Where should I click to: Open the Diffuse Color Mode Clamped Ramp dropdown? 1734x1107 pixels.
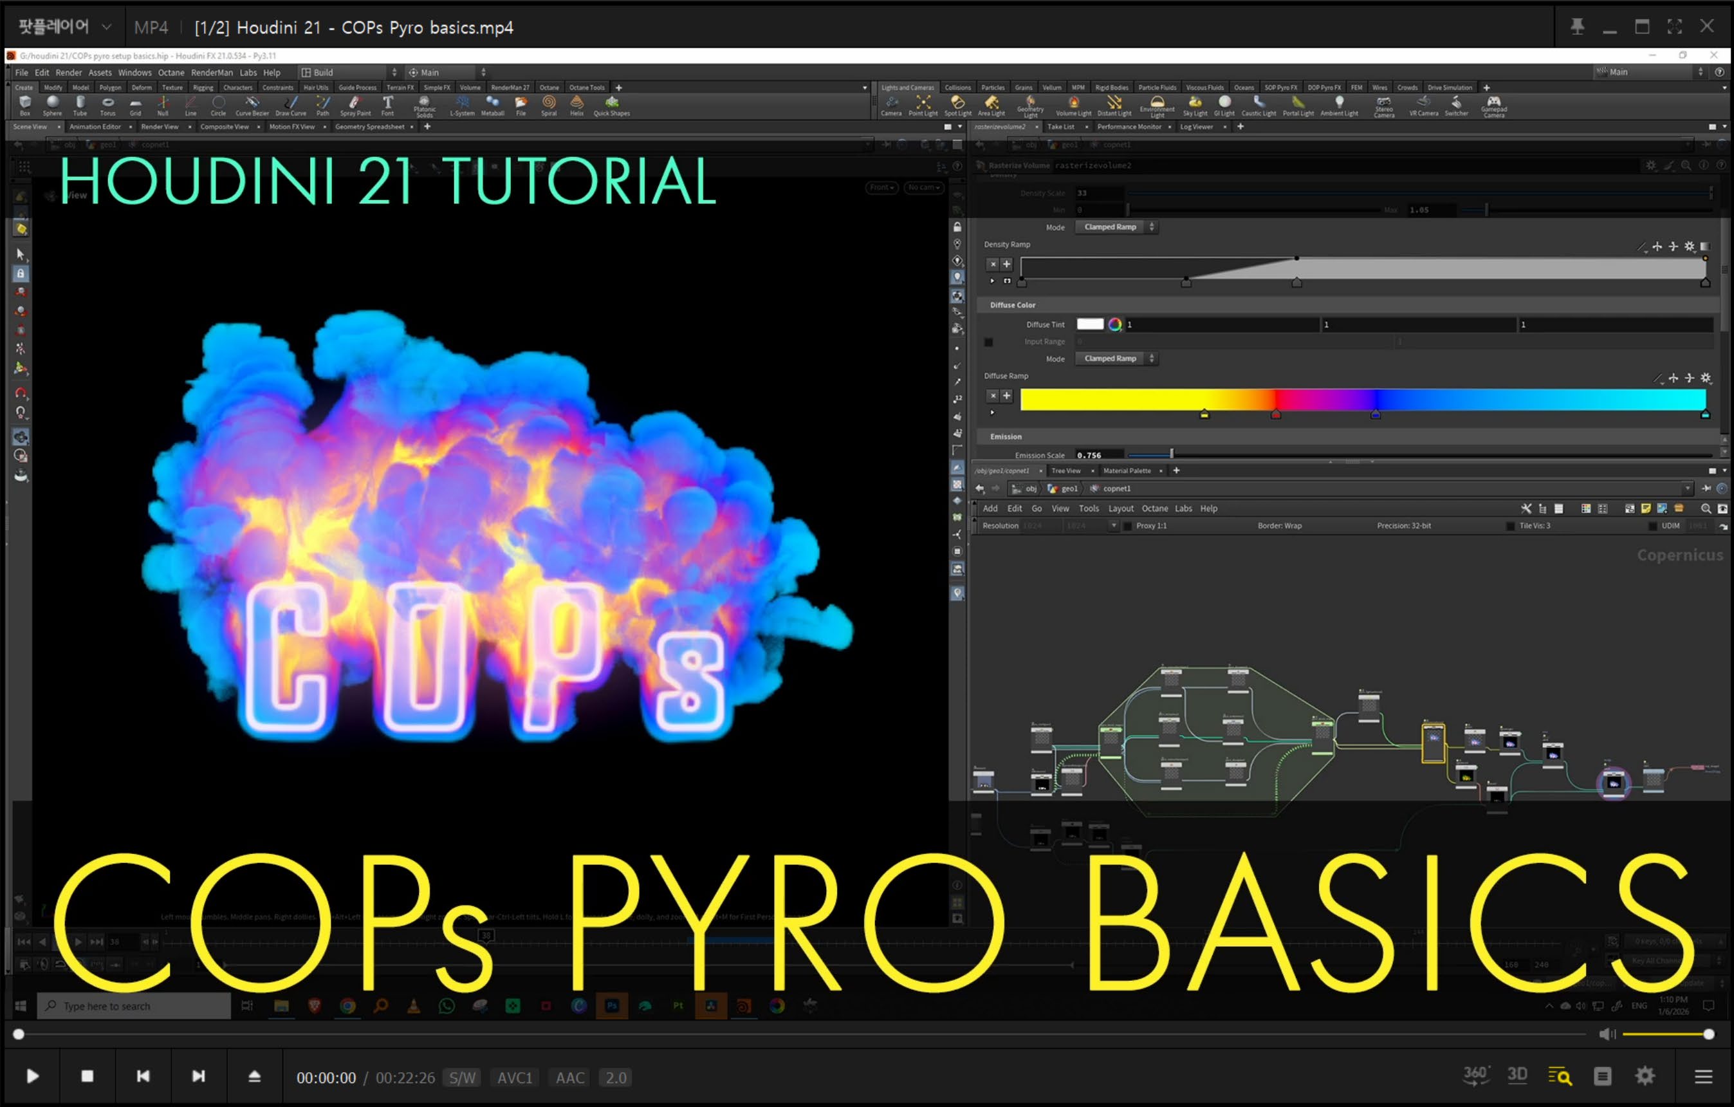click(x=1116, y=358)
